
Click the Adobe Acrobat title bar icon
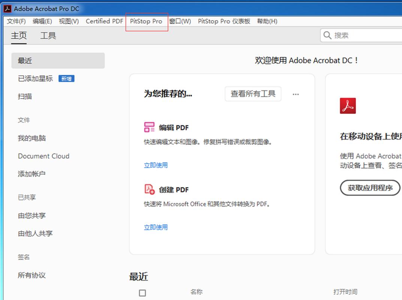[7, 9]
